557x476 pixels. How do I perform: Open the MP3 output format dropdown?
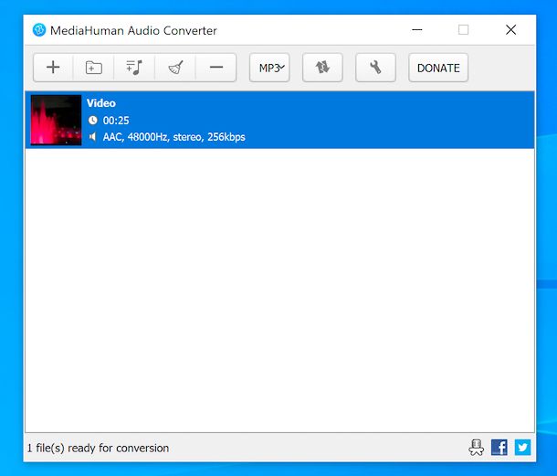[x=269, y=68]
